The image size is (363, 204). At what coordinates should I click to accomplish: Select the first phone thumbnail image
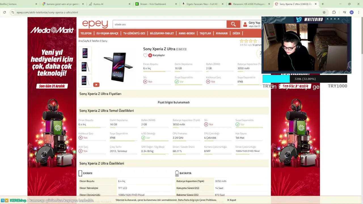click(x=85, y=53)
